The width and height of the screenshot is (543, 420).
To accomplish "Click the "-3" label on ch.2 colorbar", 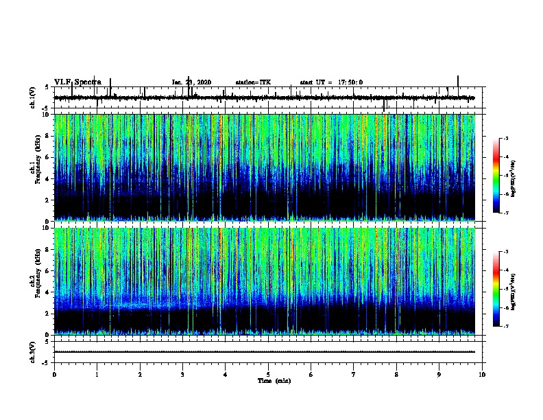I will click(x=506, y=252).
